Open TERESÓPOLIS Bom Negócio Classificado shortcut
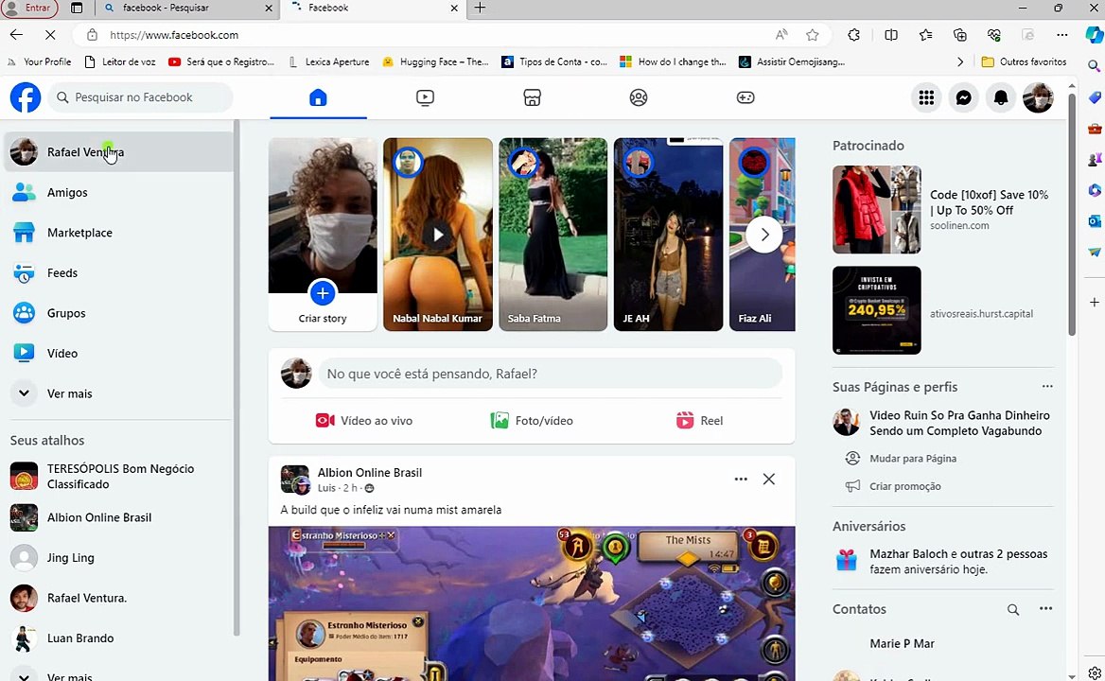This screenshot has width=1105, height=681. point(118,476)
